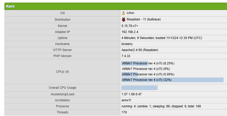Click the 8.25% ARMv7 processor entry
This screenshot has height=116, width=227.
[x=148, y=63]
